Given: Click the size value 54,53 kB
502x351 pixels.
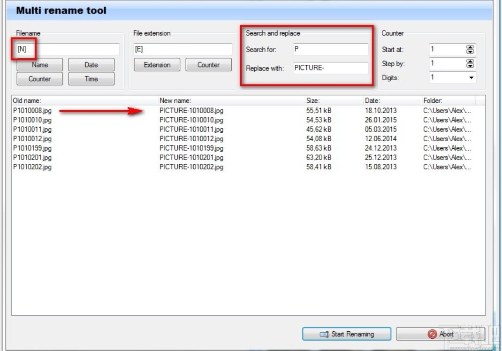Looking at the screenshot, I should (319, 120).
